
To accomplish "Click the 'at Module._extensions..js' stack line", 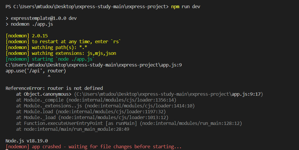I will [105, 106].
